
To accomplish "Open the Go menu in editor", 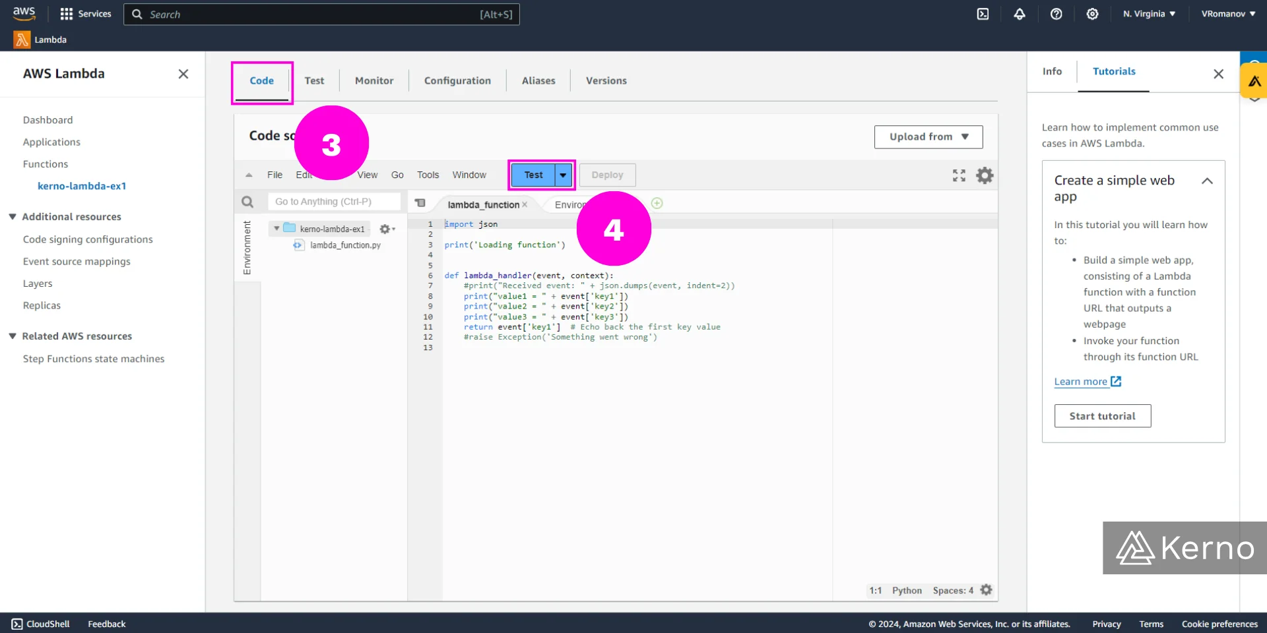I will pos(397,175).
